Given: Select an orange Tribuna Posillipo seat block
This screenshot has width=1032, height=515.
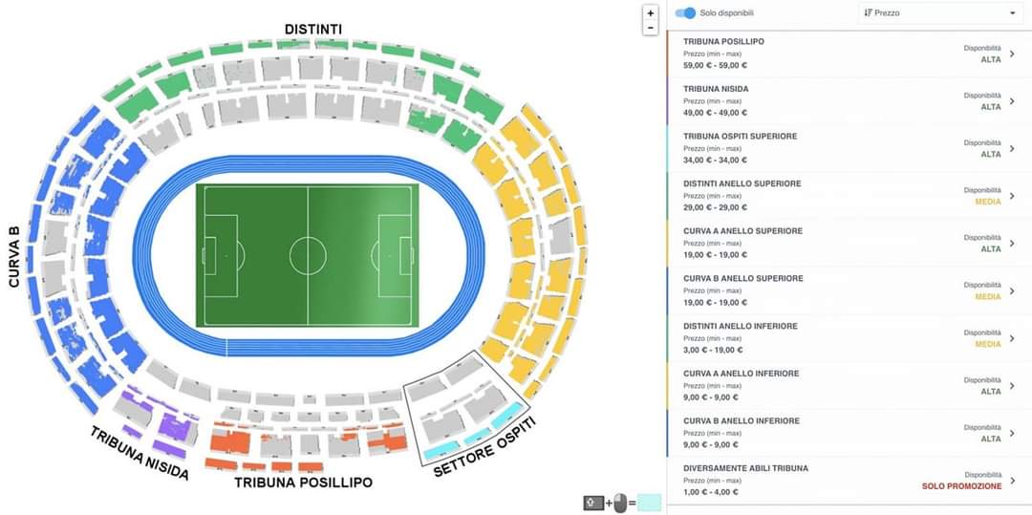Looking at the screenshot, I should coord(229,442).
